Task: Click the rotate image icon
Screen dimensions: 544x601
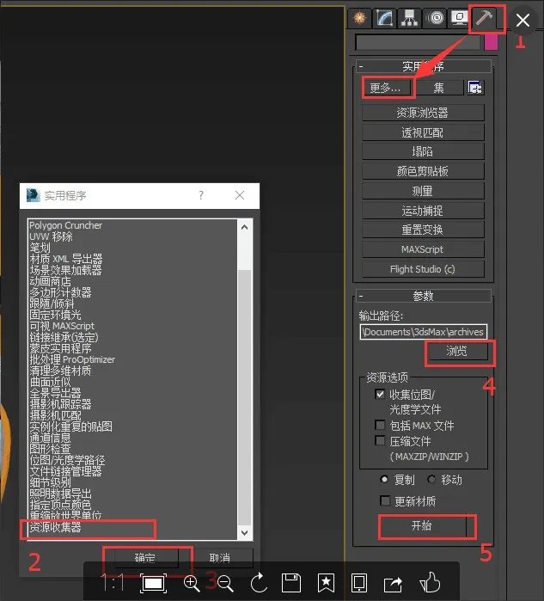Action: [259, 583]
